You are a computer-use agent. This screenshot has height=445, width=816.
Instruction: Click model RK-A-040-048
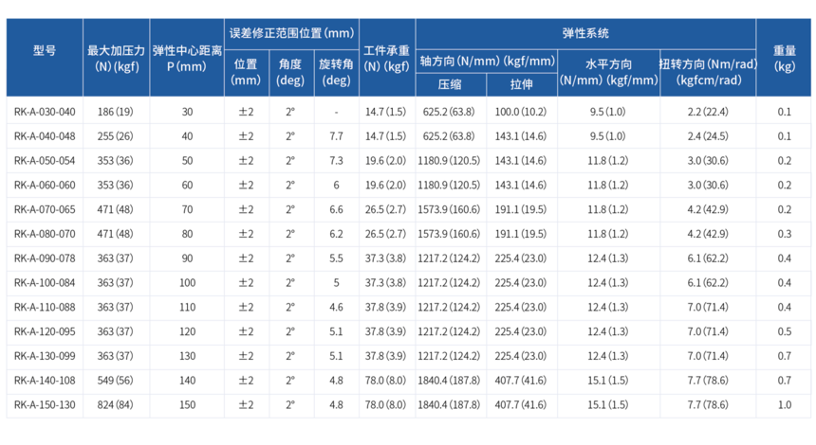coord(45,136)
